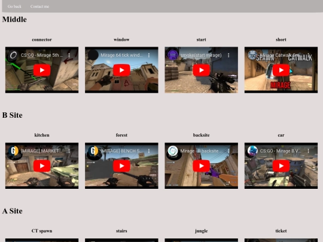This screenshot has width=323, height=242.
Task: Play the connector video
Action: [42, 70]
